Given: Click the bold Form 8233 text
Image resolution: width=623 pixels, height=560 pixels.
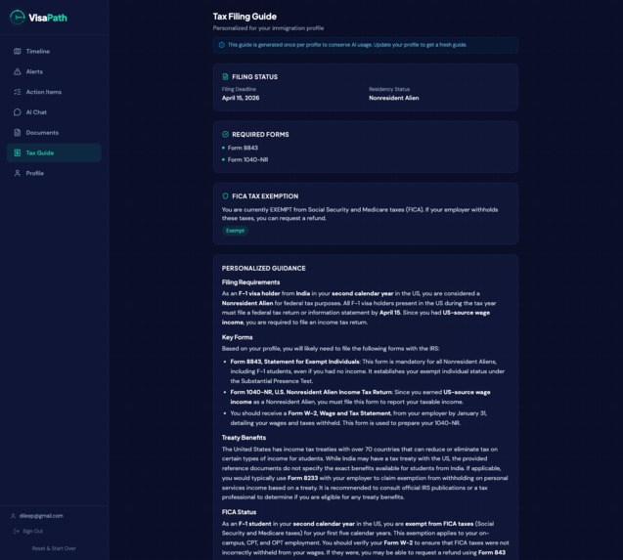Looking at the screenshot, I should click(303, 478).
